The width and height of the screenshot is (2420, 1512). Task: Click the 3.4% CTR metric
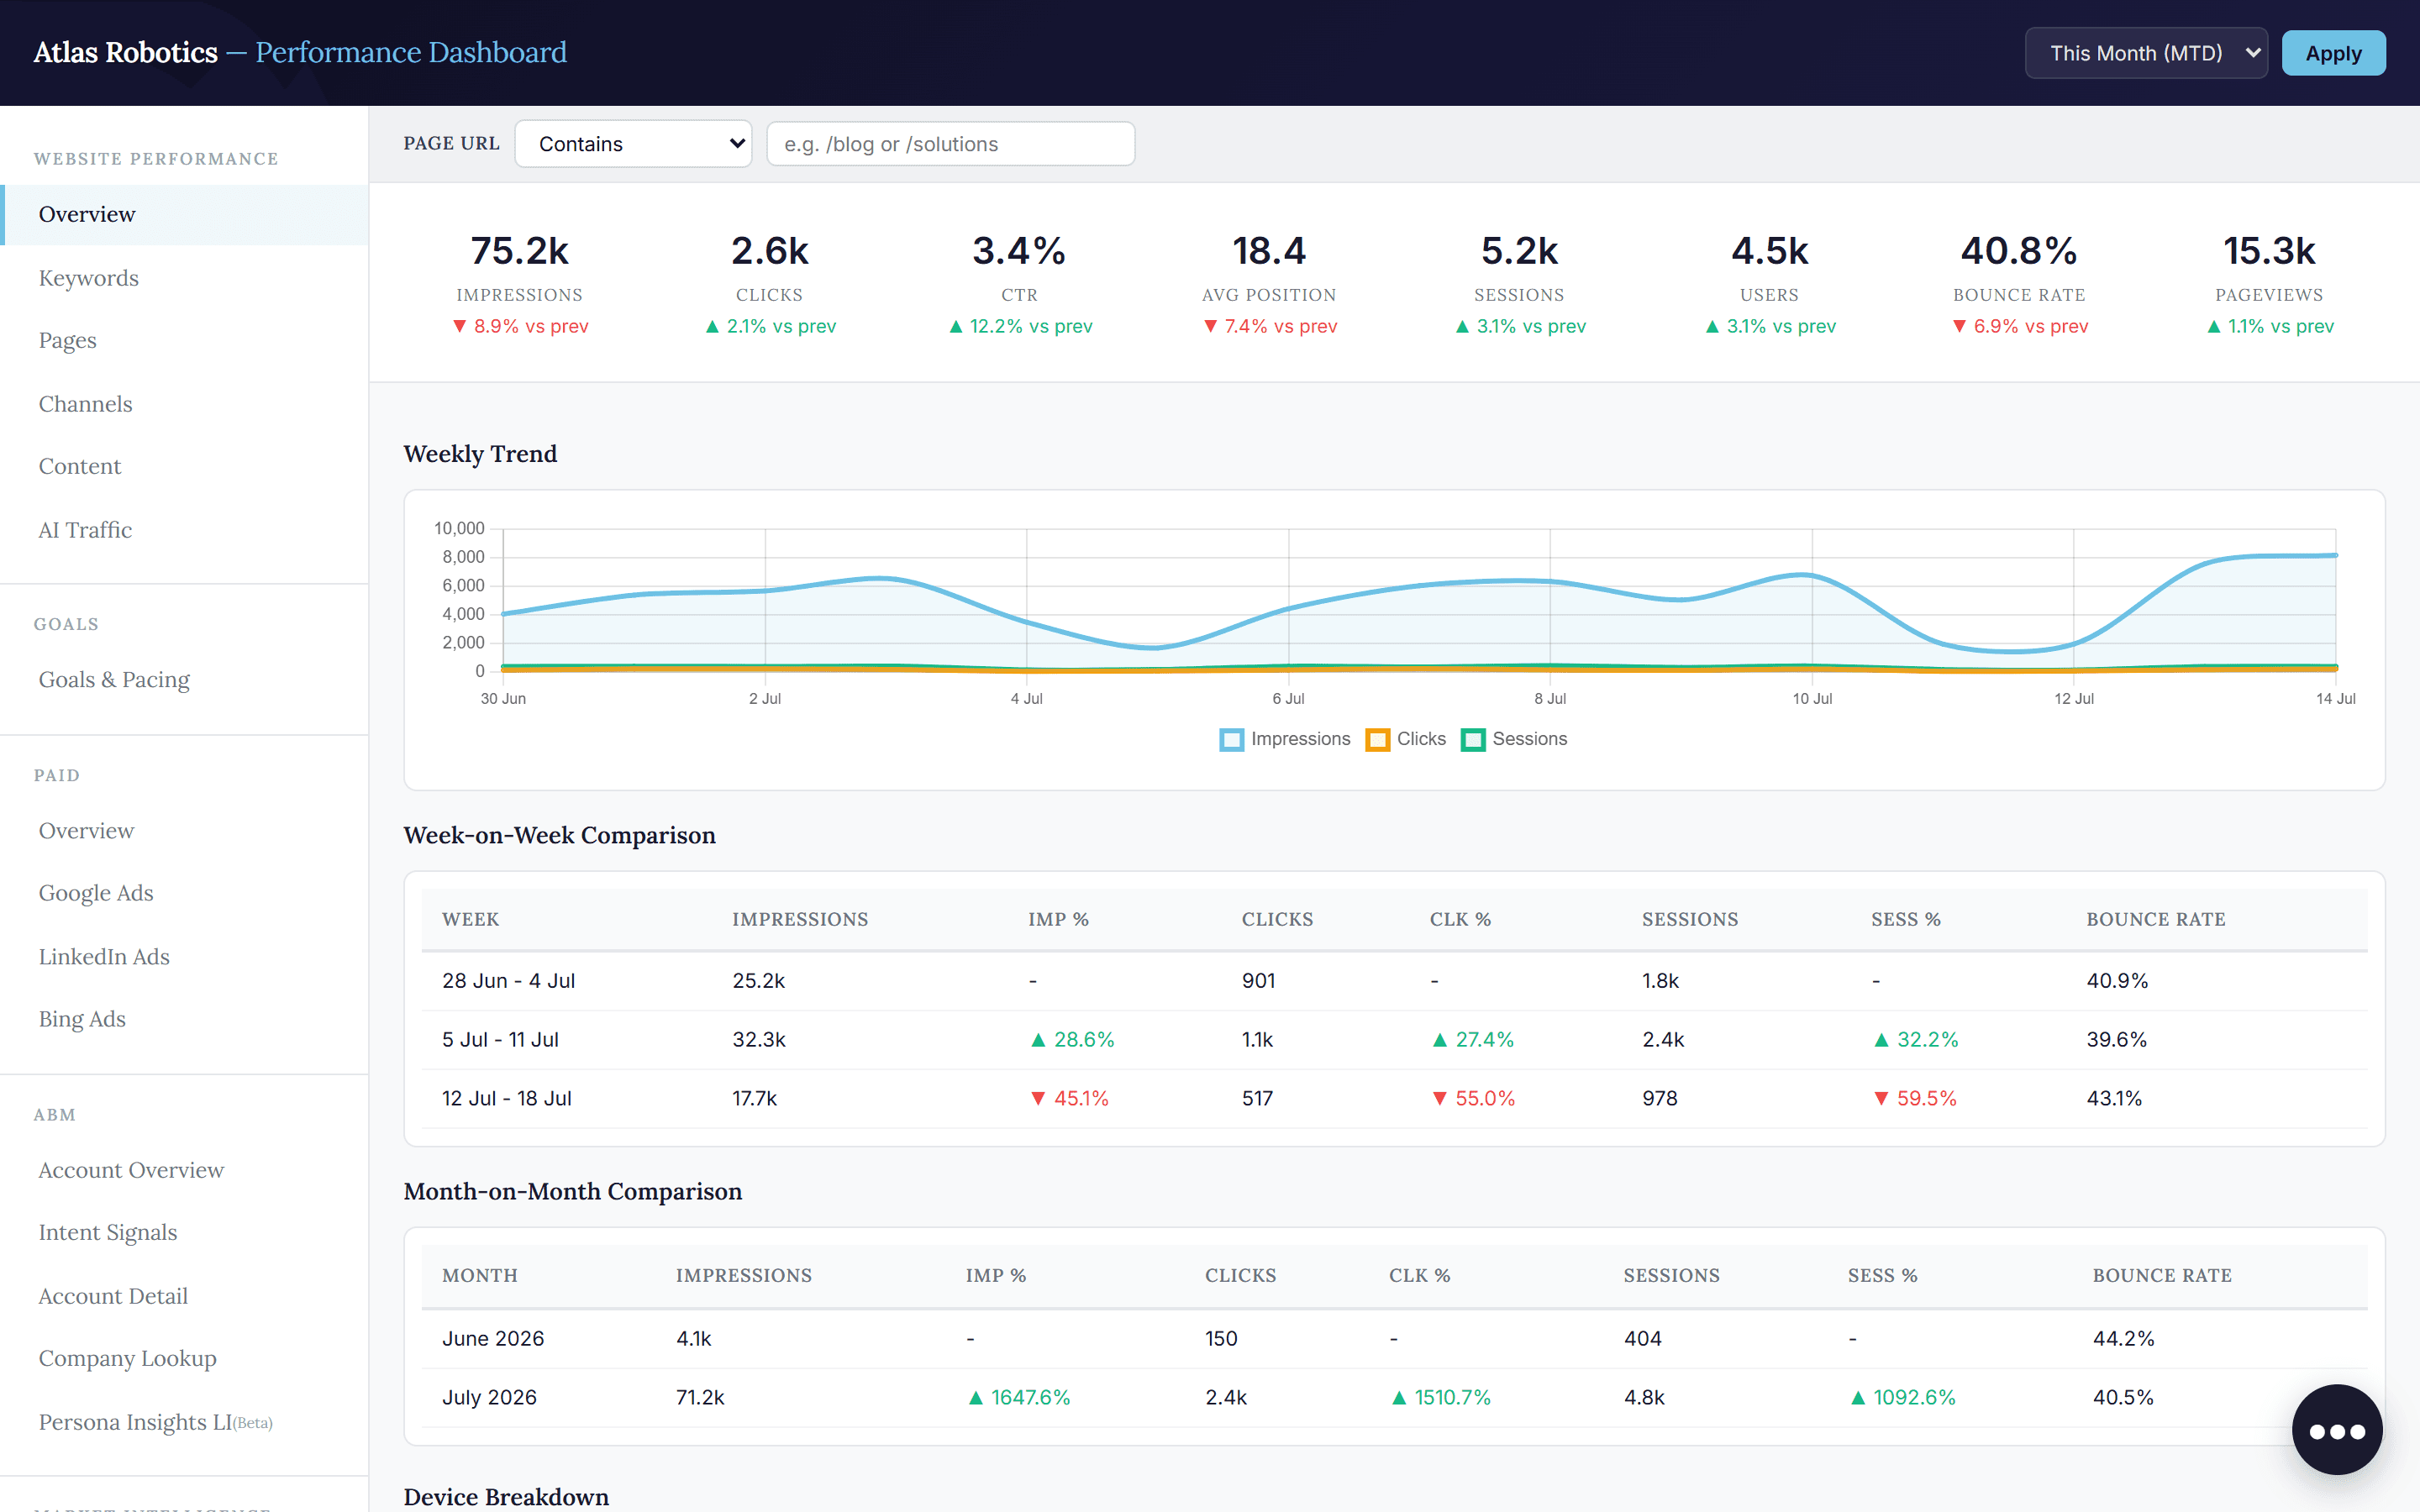[x=1020, y=282]
